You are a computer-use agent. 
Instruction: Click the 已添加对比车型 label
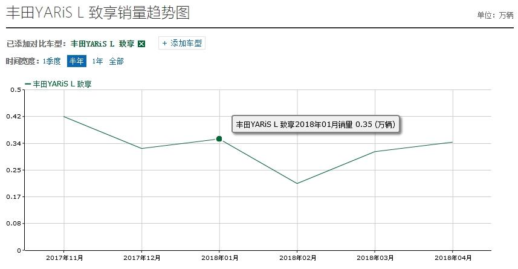[x=36, y=44]
